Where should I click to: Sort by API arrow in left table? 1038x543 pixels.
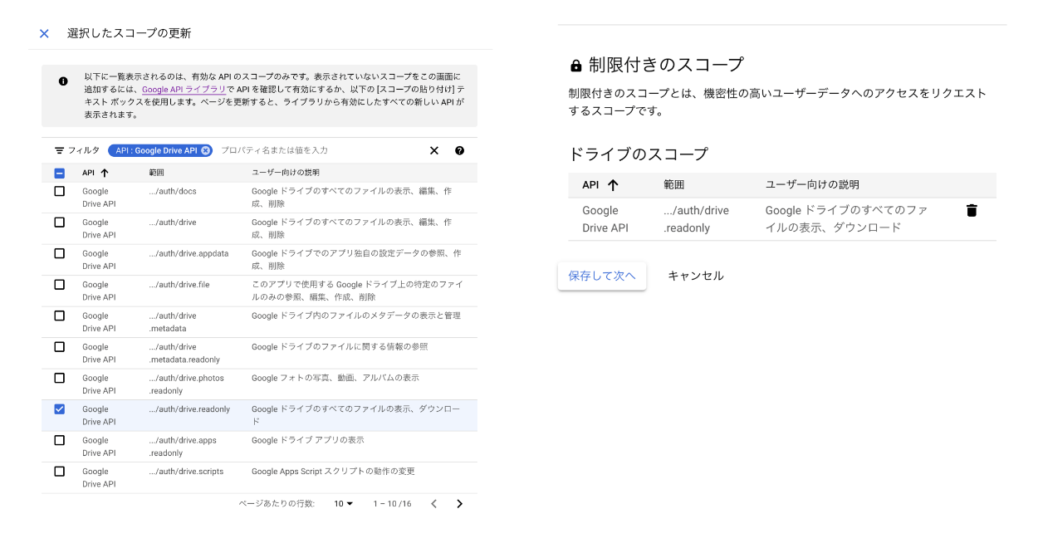(104, 173)
